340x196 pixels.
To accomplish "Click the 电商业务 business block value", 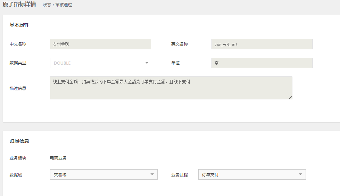I will pos(58,158).
